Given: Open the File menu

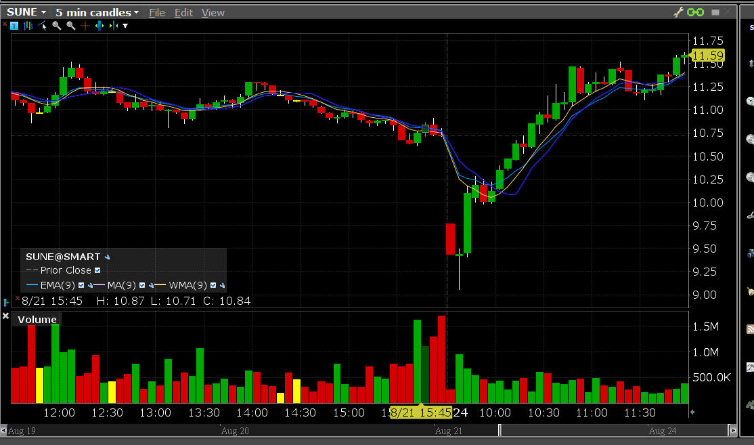Looking at the screenshot, I should pyautogui.click(x=156, y=13).
